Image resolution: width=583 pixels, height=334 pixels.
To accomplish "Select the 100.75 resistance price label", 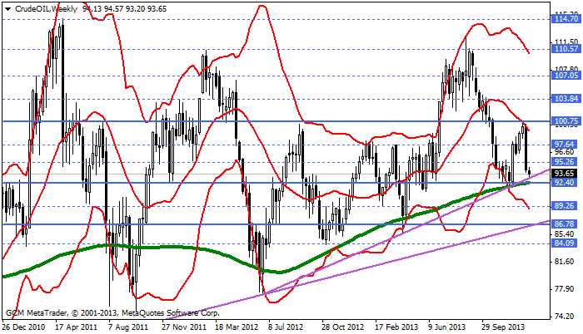I will point(566,121).
